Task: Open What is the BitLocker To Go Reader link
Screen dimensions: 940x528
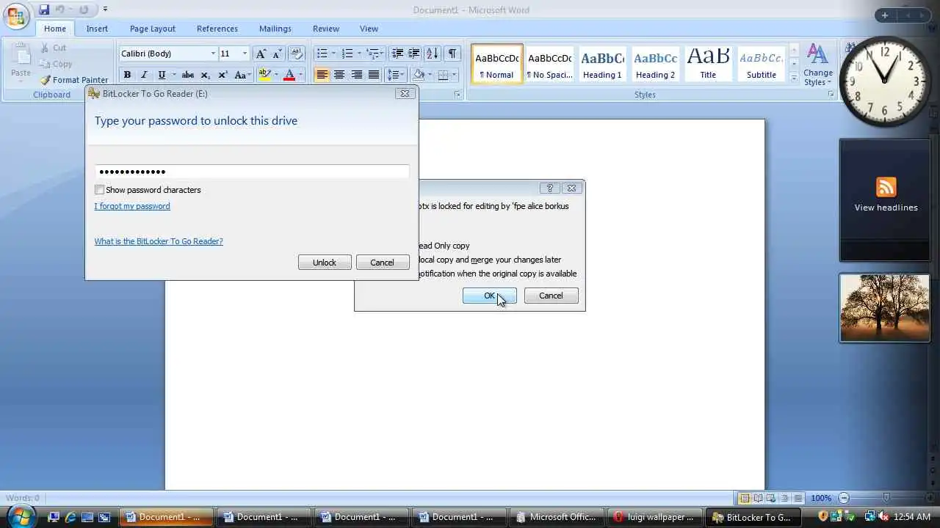Action: click(159, 241)
